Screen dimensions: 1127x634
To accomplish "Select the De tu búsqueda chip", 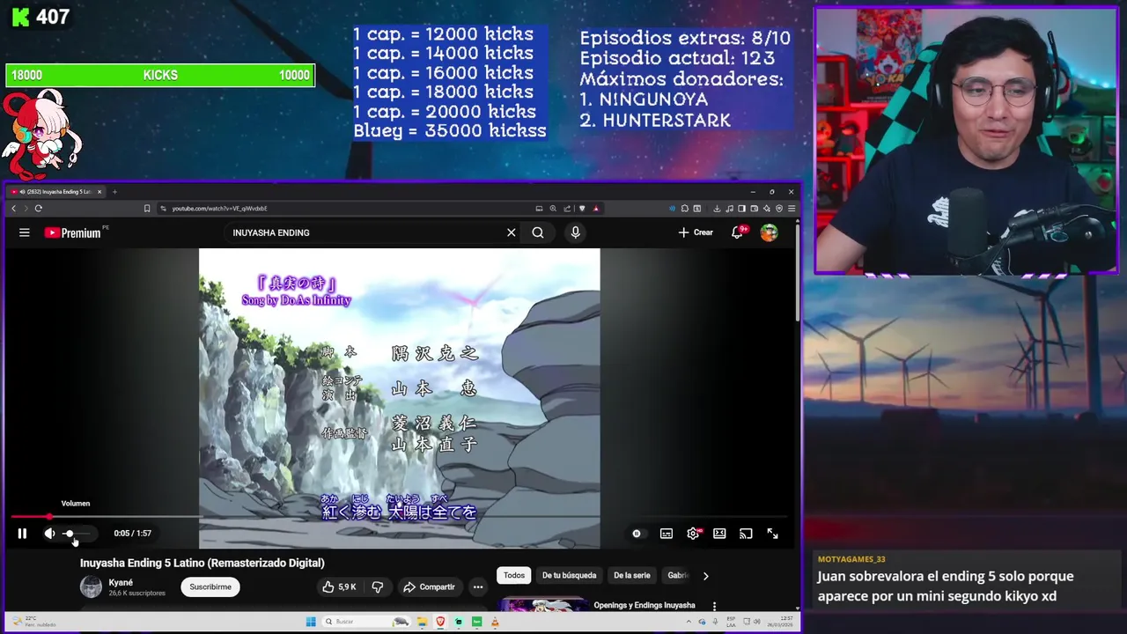I will [x=569, y=576].
